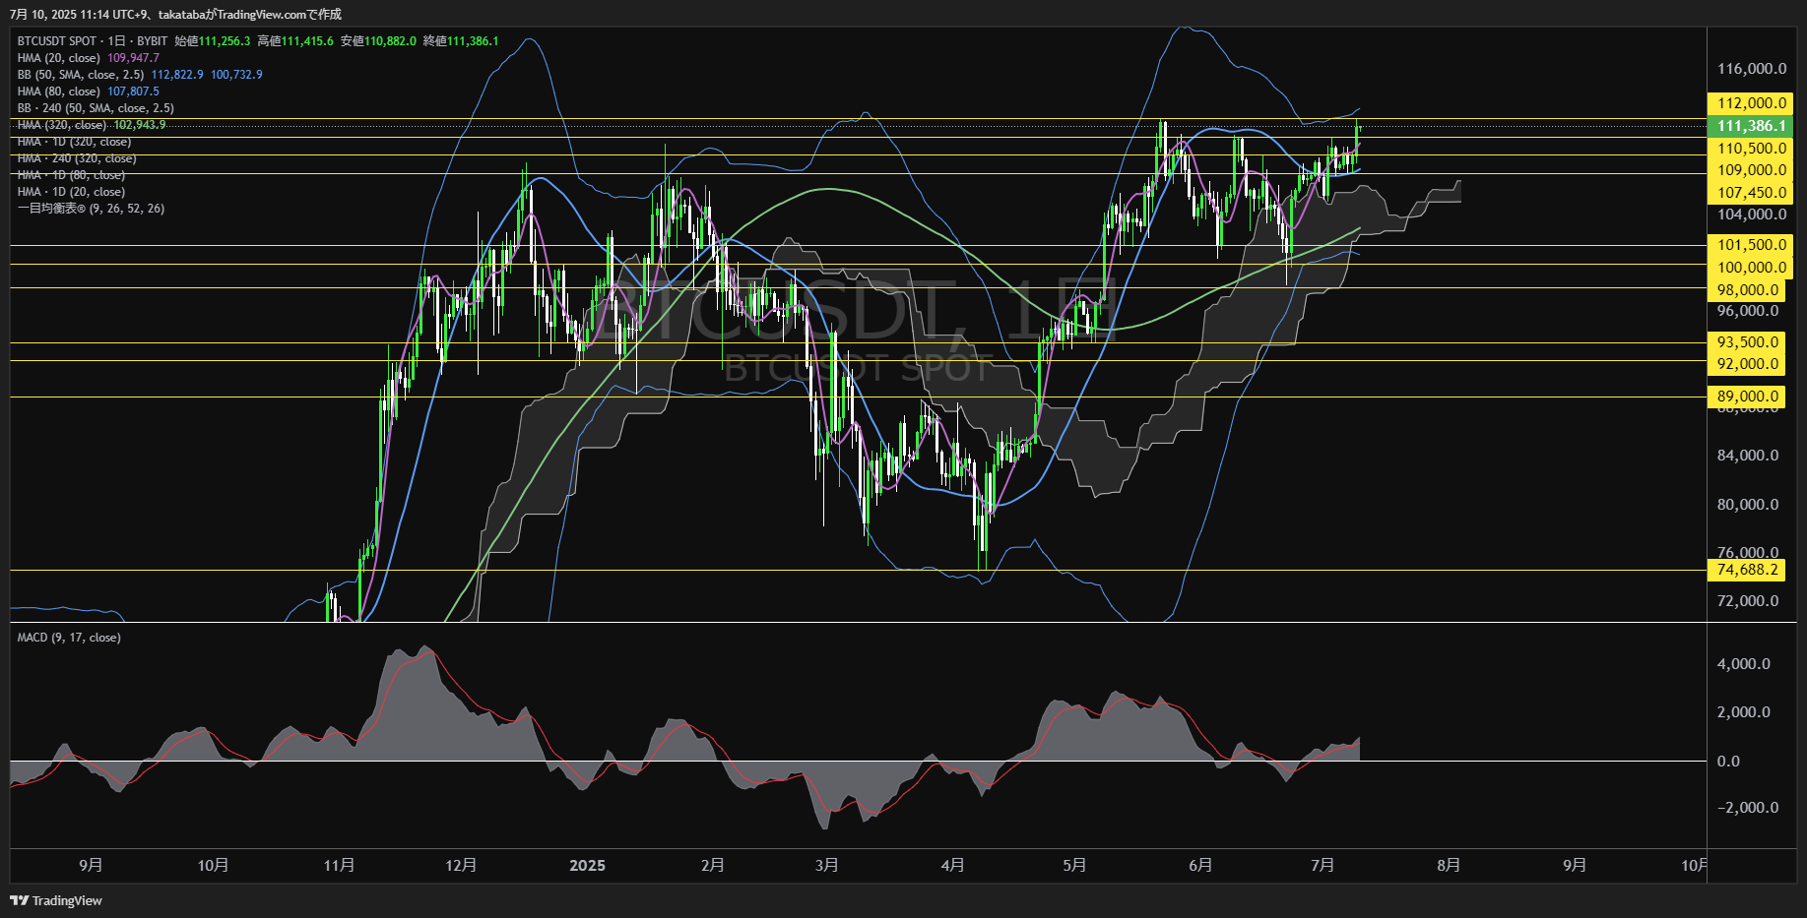Click the chart creation timestamp header text

pos(175,14)
